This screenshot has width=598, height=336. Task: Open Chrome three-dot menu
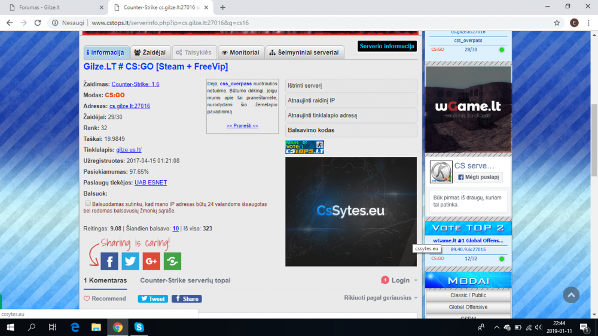pos(588,23)
